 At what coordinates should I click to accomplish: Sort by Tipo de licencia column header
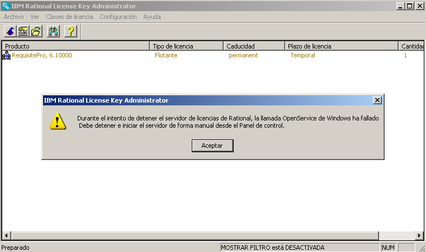pyautogui.click(x=186, y=46)
